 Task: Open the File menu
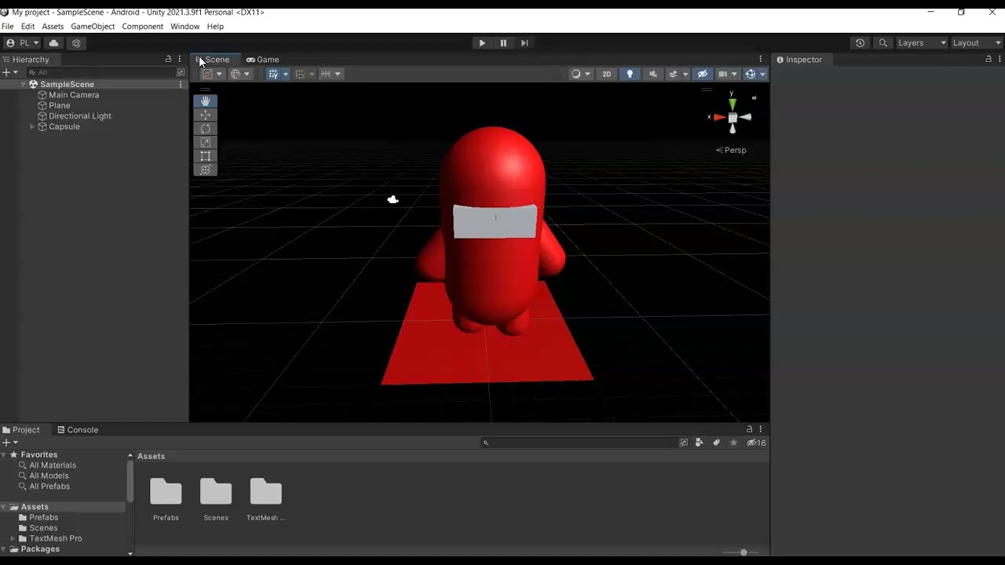tap(8, 26)
